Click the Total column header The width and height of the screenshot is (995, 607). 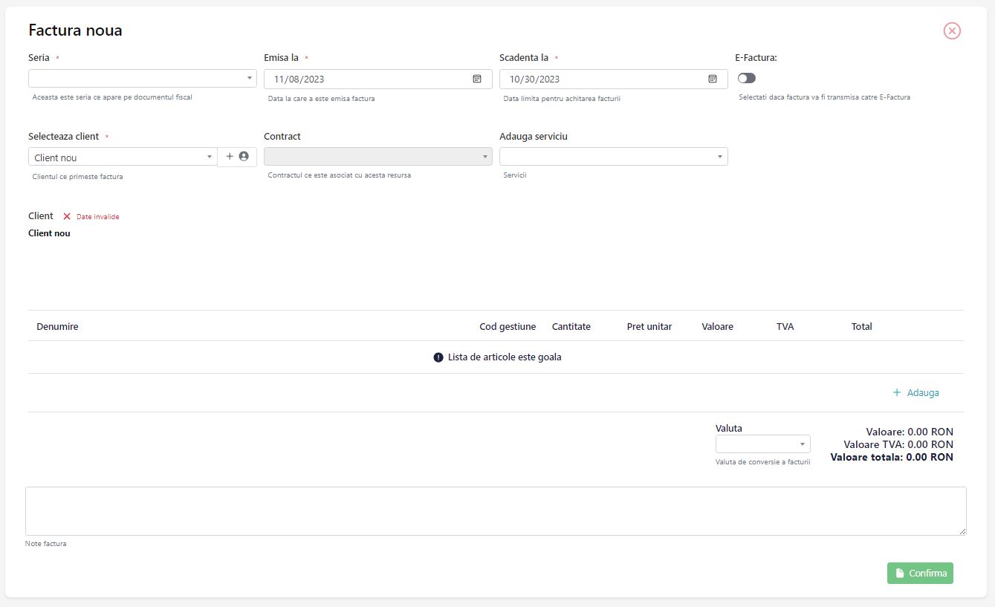862,327
